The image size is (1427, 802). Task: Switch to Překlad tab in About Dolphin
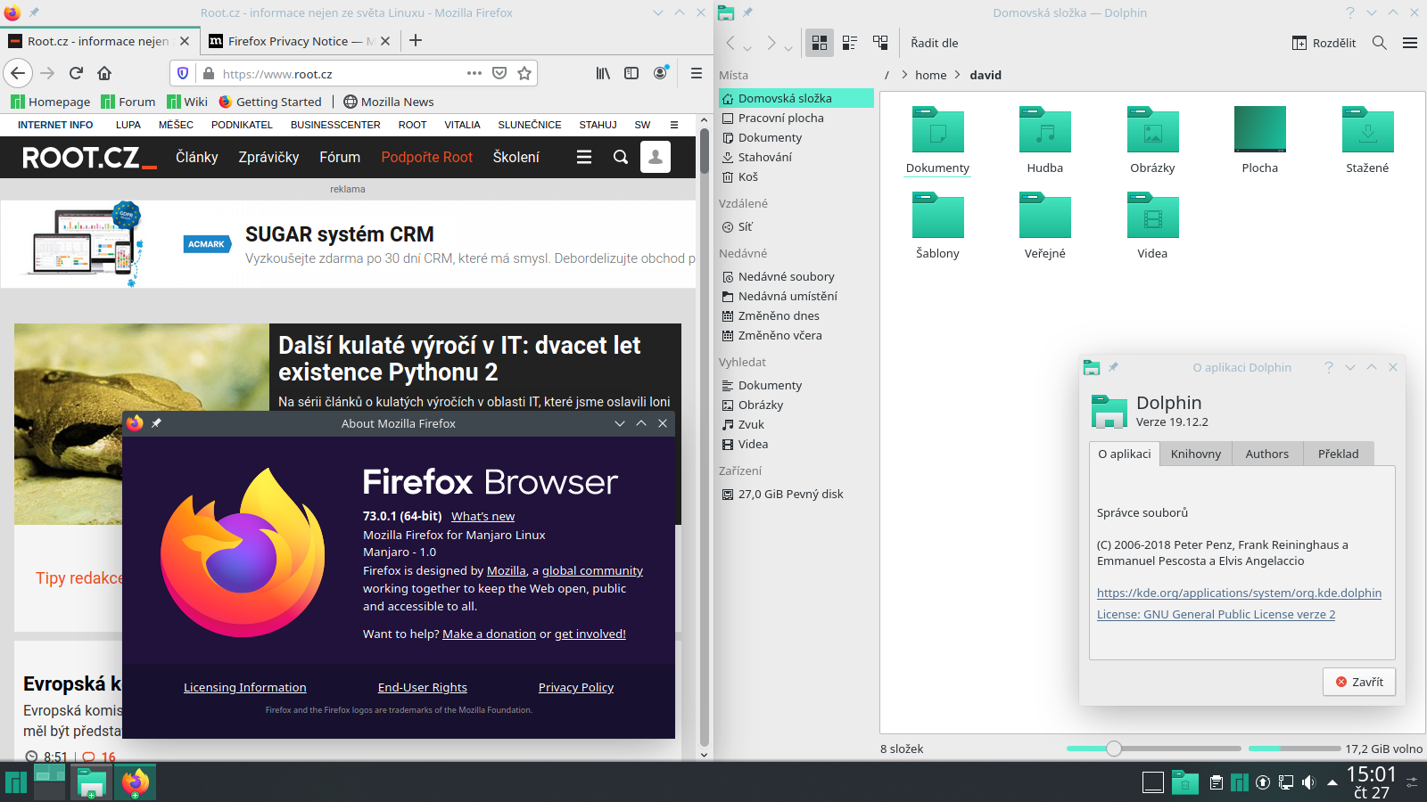1338,454
